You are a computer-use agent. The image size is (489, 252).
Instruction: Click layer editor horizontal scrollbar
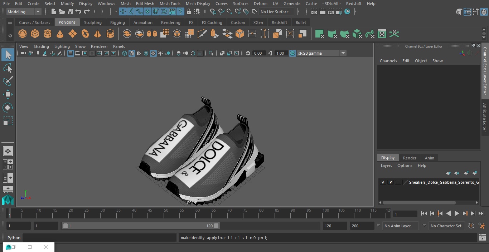pyautogui.click(x=420, y=202)
